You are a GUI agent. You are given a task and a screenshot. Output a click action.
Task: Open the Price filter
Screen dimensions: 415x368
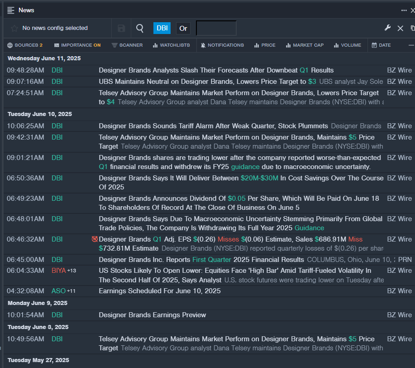click(x=265, y=45)
